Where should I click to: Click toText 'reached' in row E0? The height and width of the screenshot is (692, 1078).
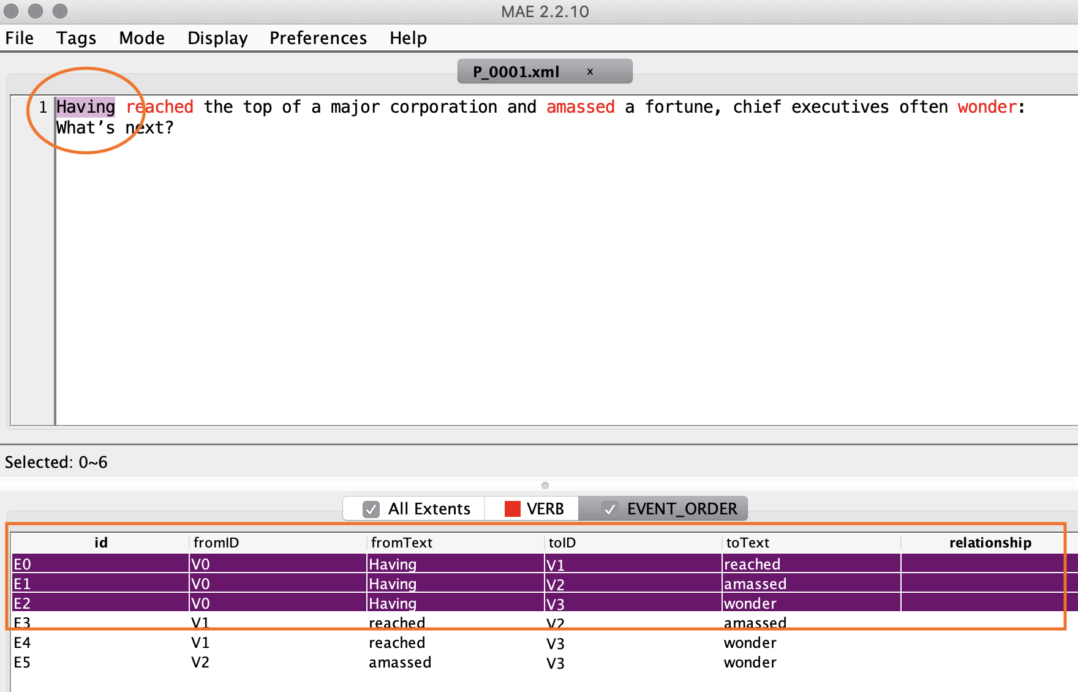(x=812, y=564)
